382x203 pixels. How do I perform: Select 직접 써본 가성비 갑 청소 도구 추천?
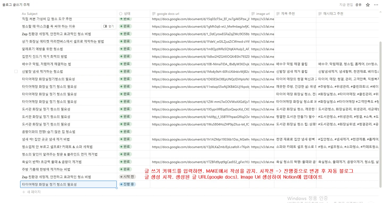(x=47, y=19)
